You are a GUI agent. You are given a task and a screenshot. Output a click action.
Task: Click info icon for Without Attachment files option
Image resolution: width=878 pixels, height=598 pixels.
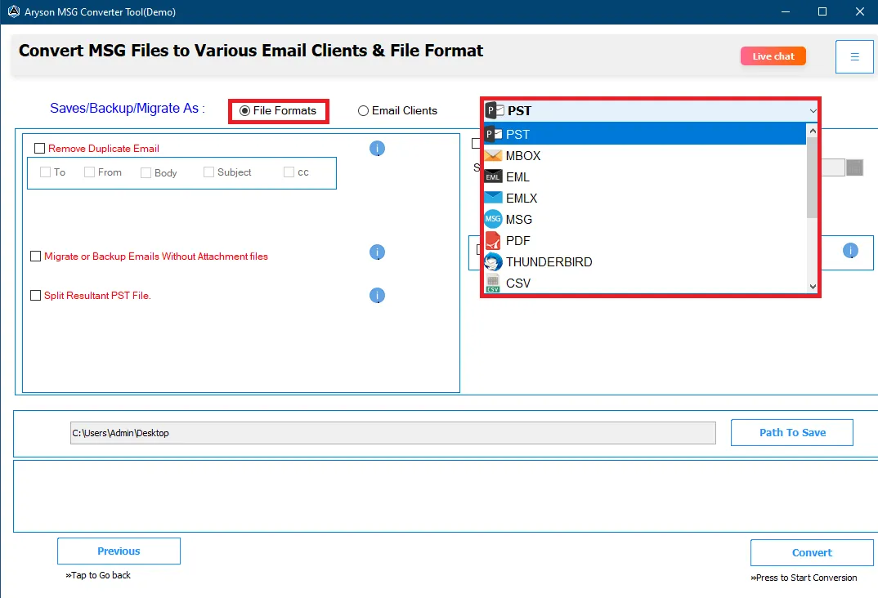(x=378, y=252)
